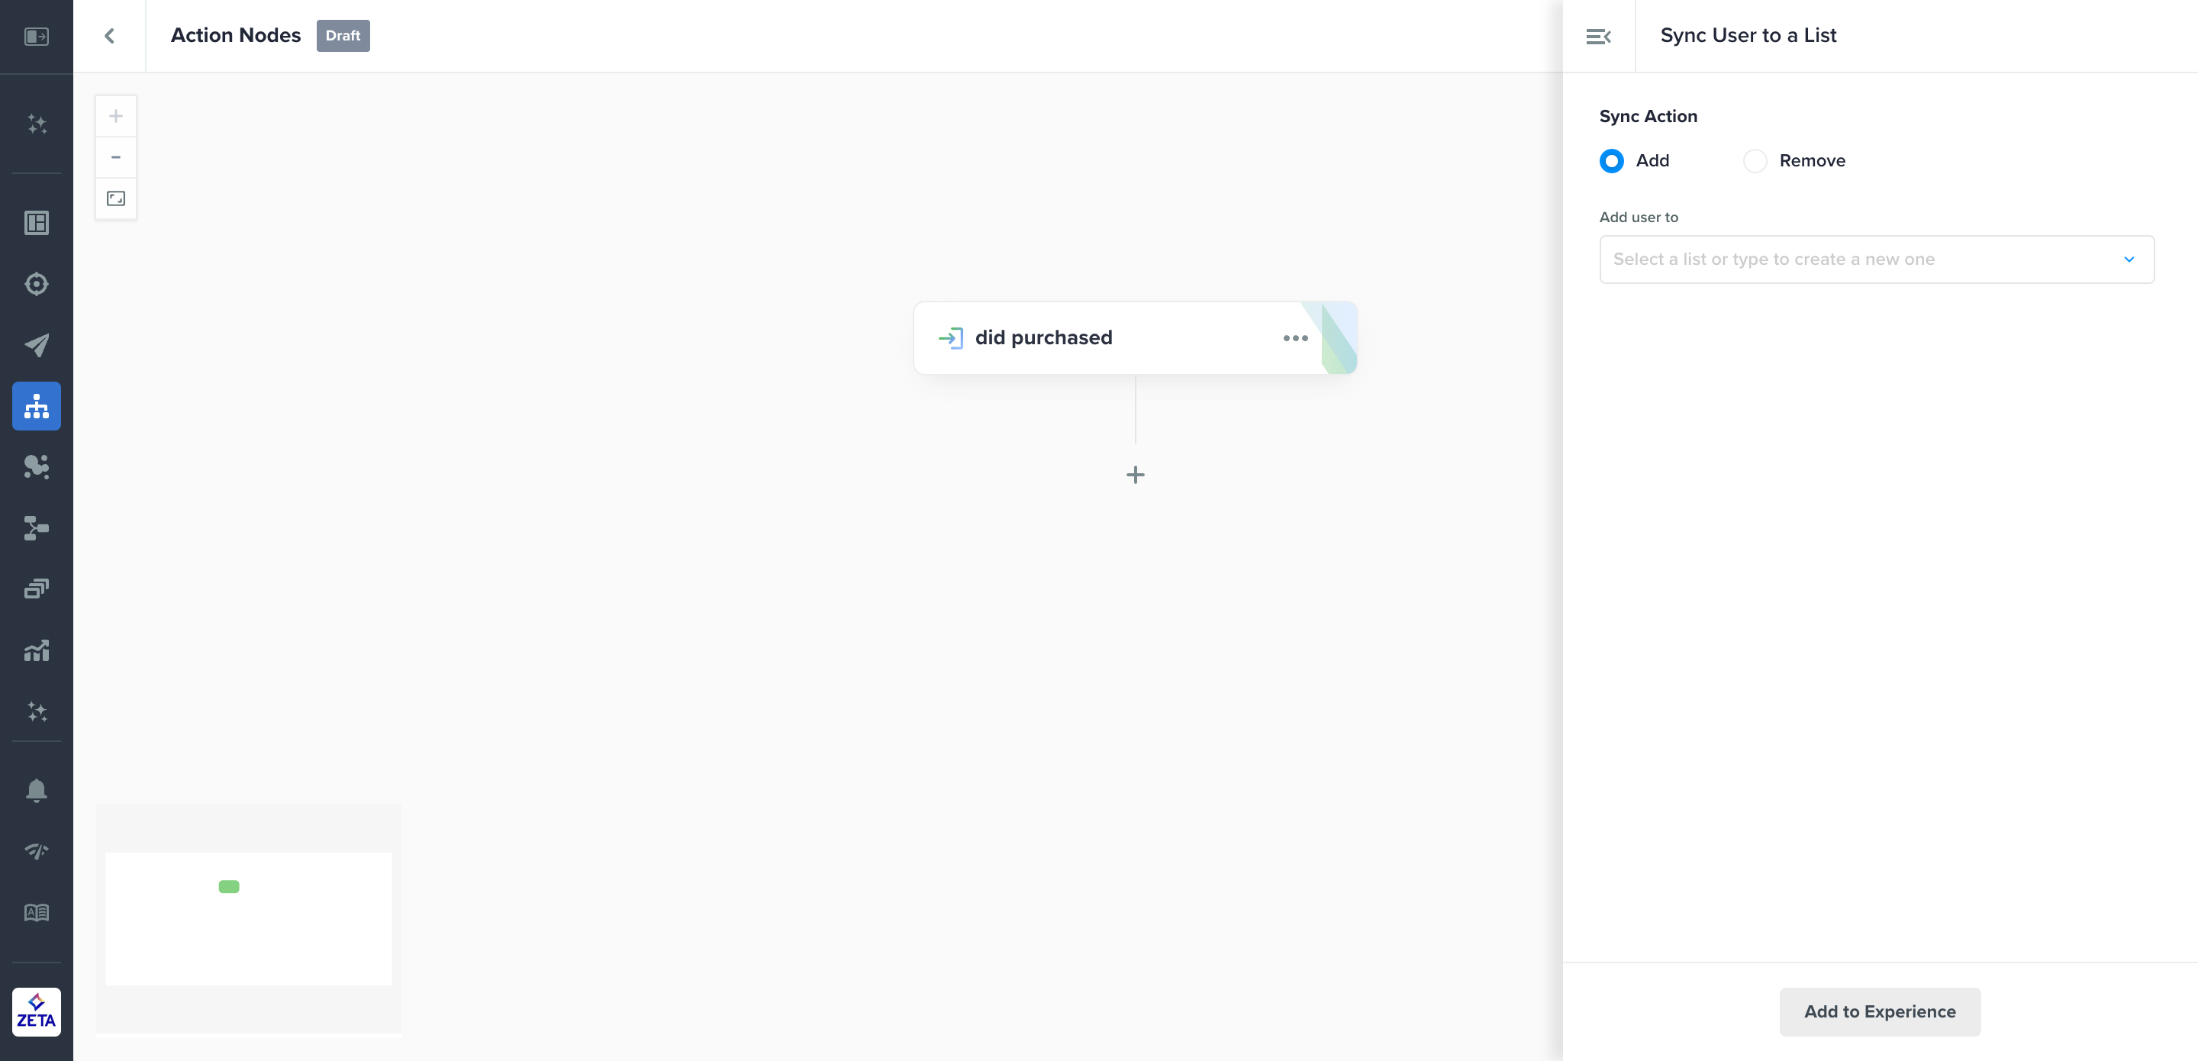Click the Zeta logo at sidebar bottom
This screenshot has width=2198, height=1061.
[x=36, y=1011]
